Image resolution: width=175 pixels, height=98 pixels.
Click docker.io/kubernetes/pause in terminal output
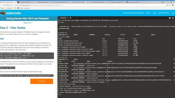click(68, 41)
